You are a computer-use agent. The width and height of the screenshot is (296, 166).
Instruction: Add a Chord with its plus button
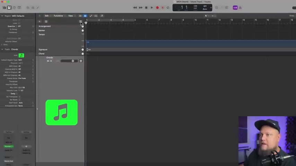pos(83,54)
